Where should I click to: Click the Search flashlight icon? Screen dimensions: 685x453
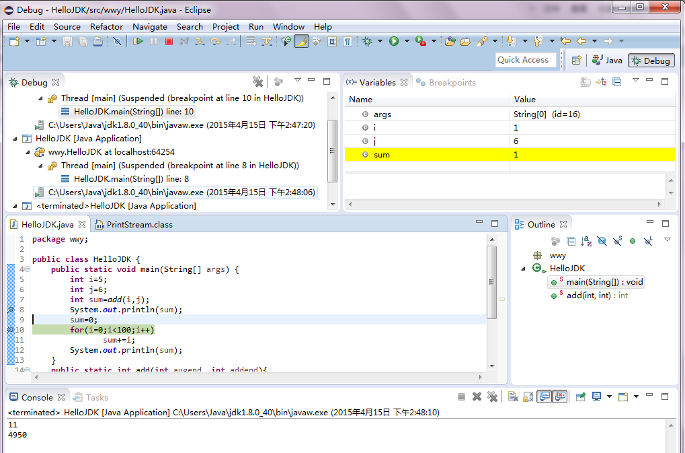tap(482, 42)
